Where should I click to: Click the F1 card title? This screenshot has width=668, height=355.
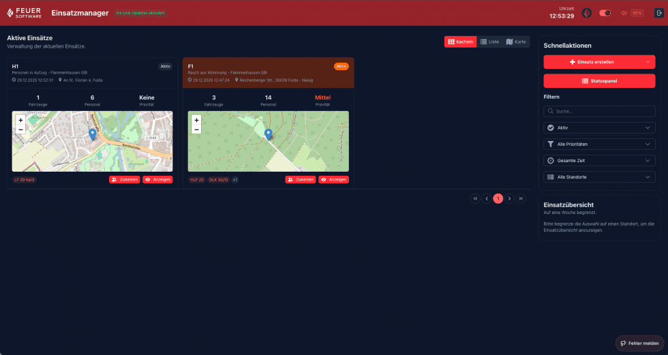(190, 66)
